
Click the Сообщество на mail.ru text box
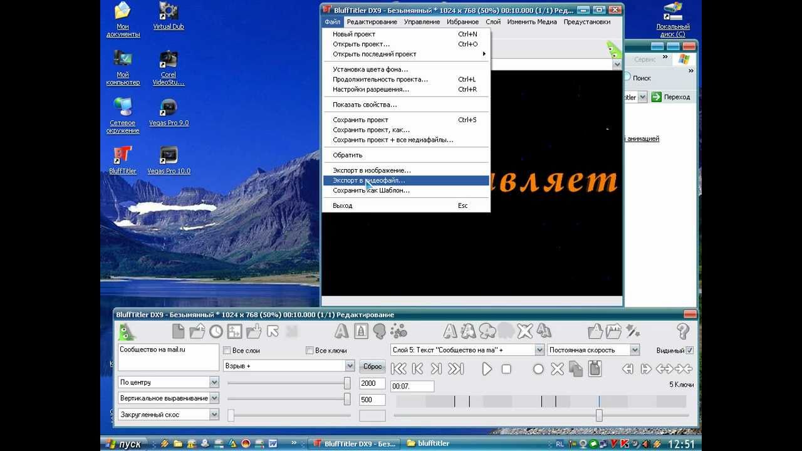coord(169,357)
